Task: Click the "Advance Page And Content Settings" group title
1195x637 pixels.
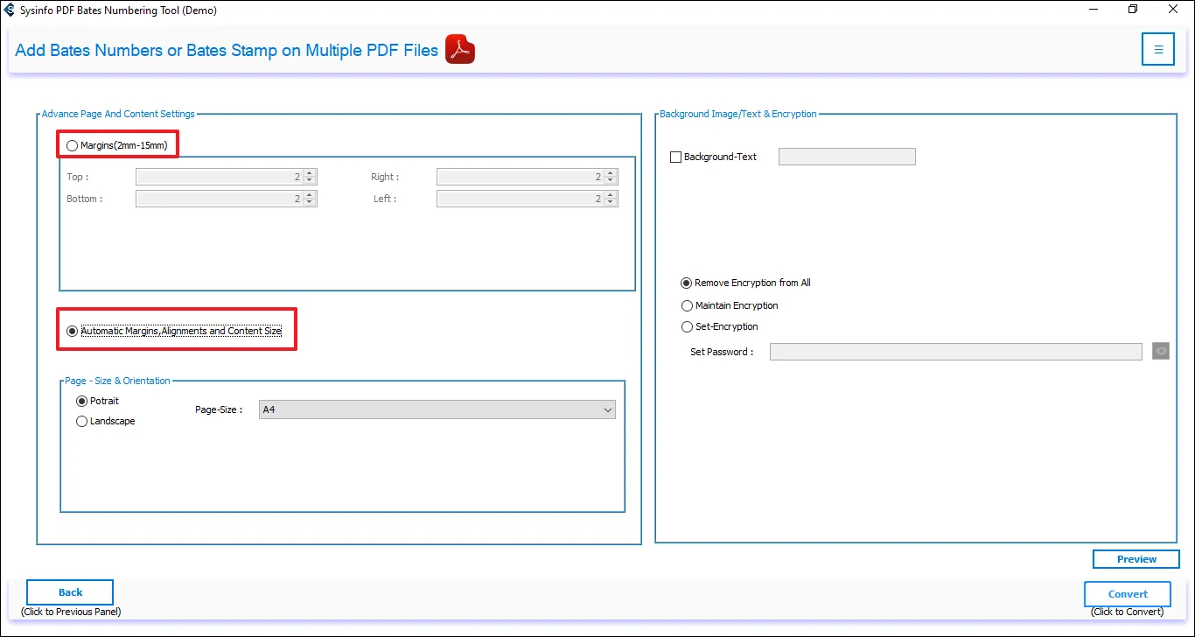Action: coord(118,114)
